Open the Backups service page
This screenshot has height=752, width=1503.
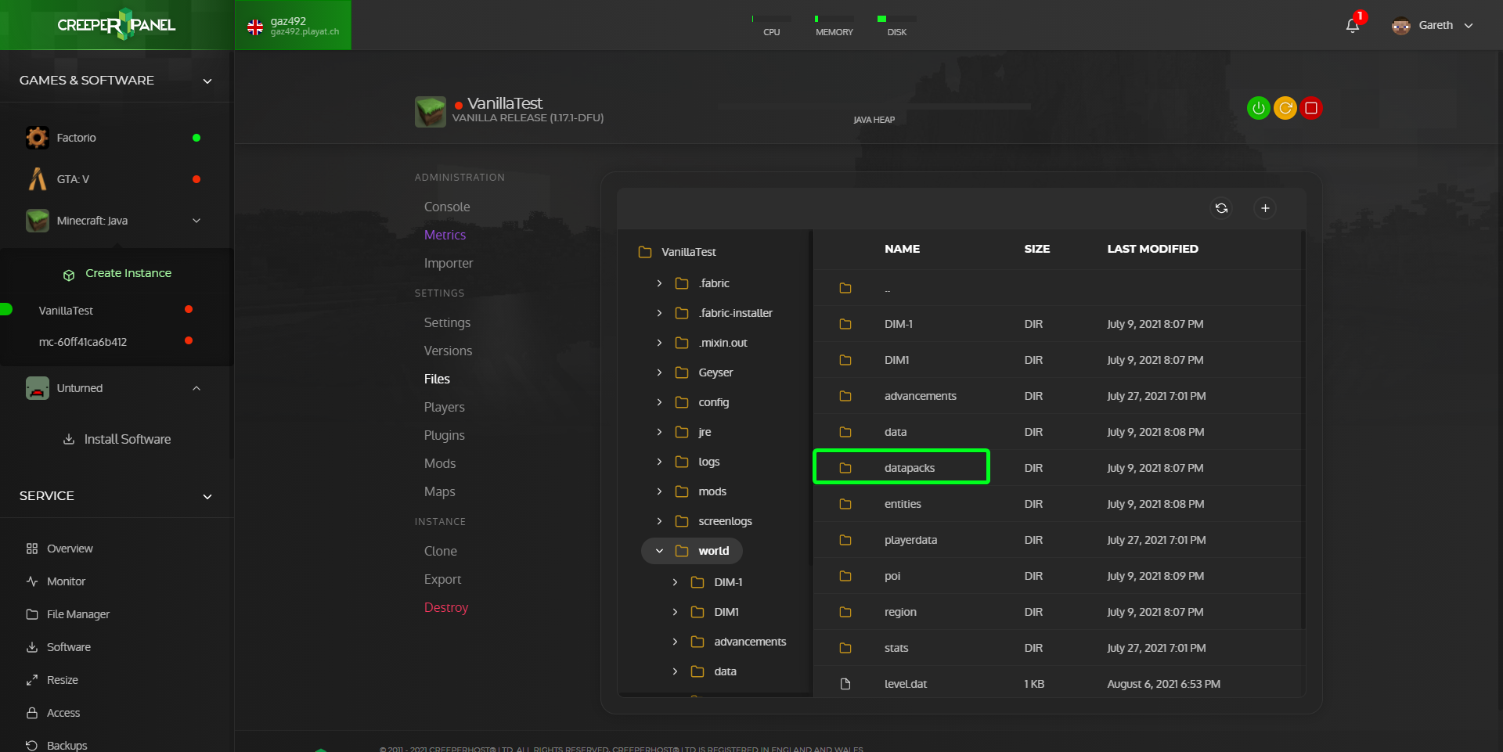point(67,745)
